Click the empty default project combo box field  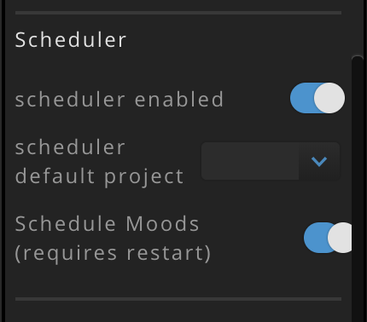(250, 161)
